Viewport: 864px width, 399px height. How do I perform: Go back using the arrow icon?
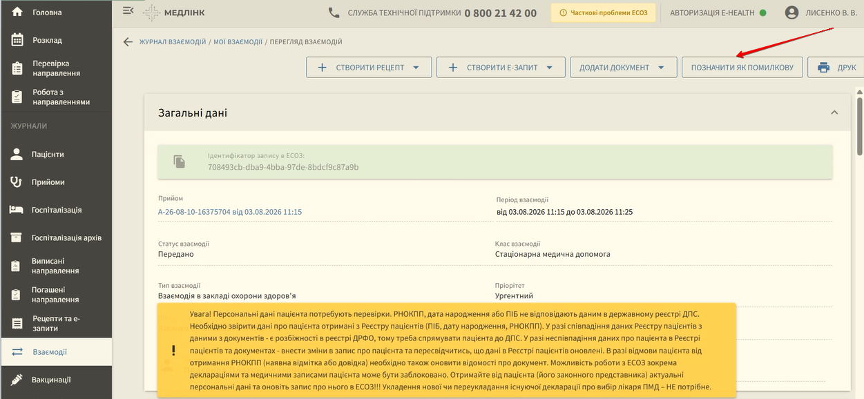(128, 42)
